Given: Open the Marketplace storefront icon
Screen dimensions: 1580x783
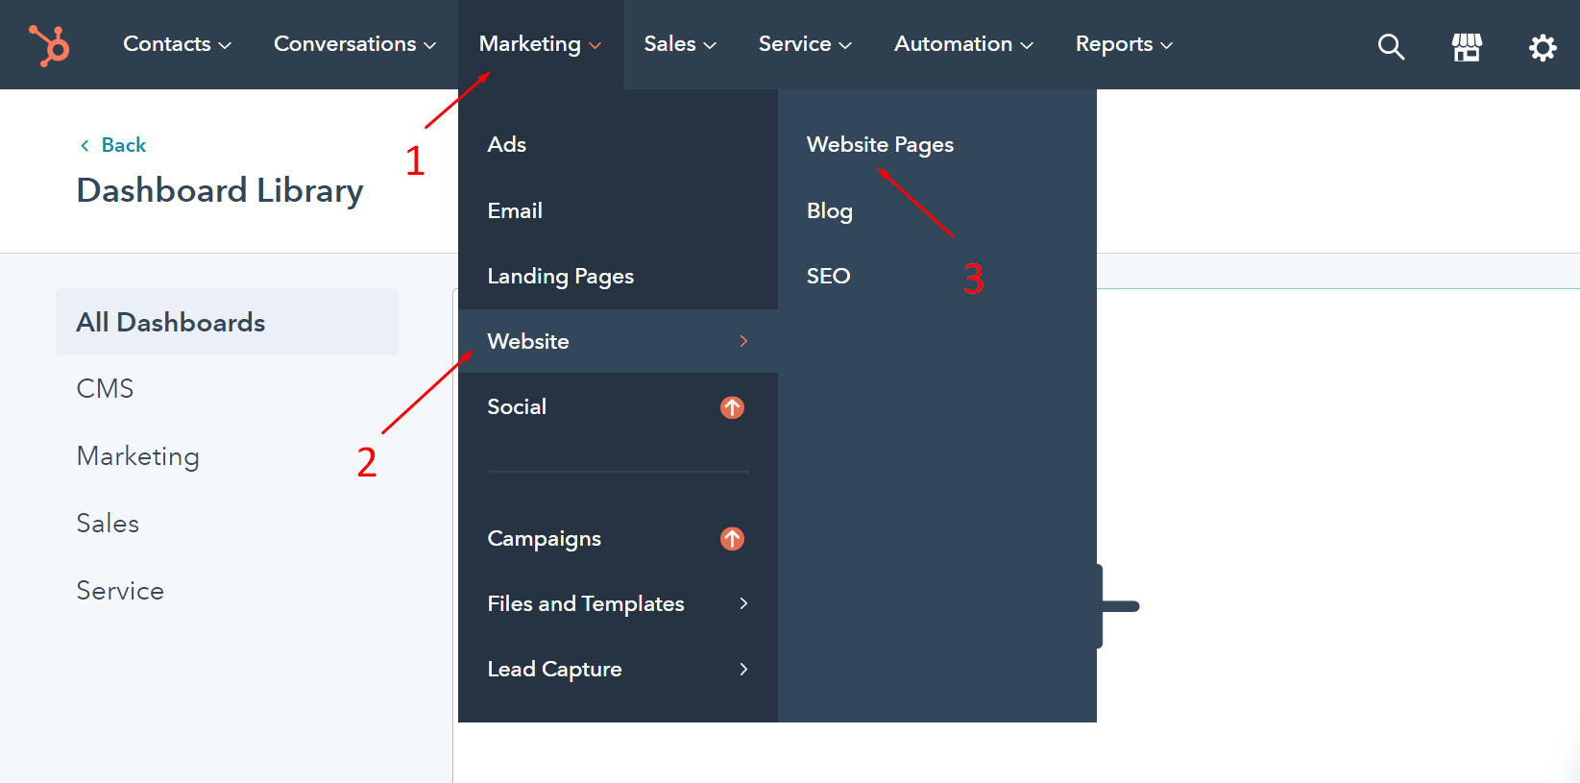Looking at the screenshot, I should pyautogui.click(x=1467, y=46).
